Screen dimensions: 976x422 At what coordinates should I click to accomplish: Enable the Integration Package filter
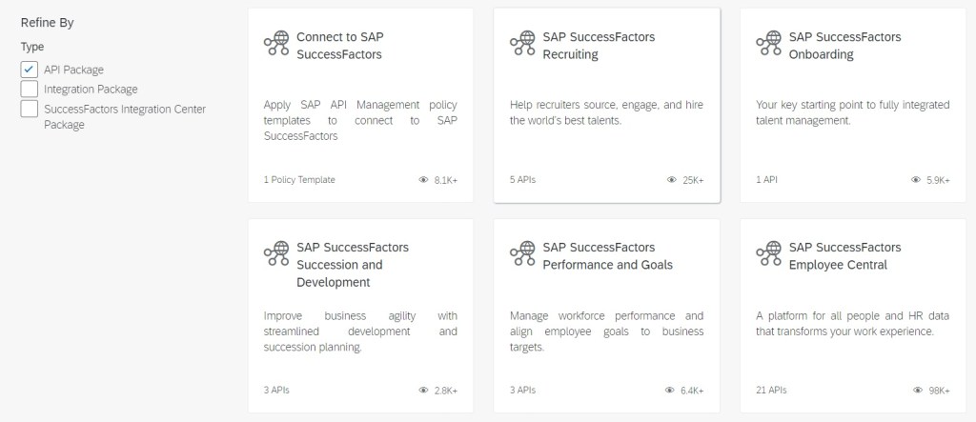29,89
